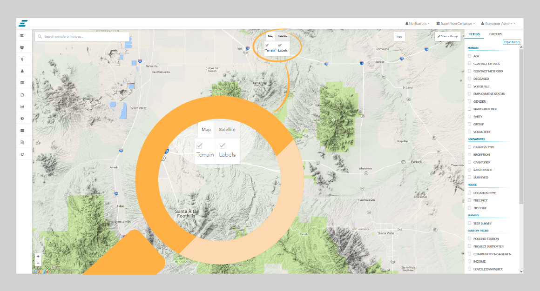
Task: Check the DECEASED filter checkbox
Action: click(x=469, y=79)
